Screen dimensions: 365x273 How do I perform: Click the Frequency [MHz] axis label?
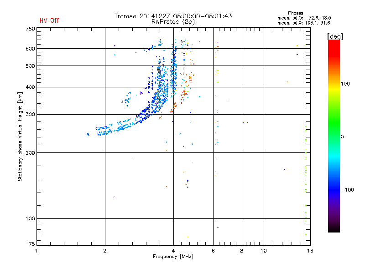(x=173, y=257)
